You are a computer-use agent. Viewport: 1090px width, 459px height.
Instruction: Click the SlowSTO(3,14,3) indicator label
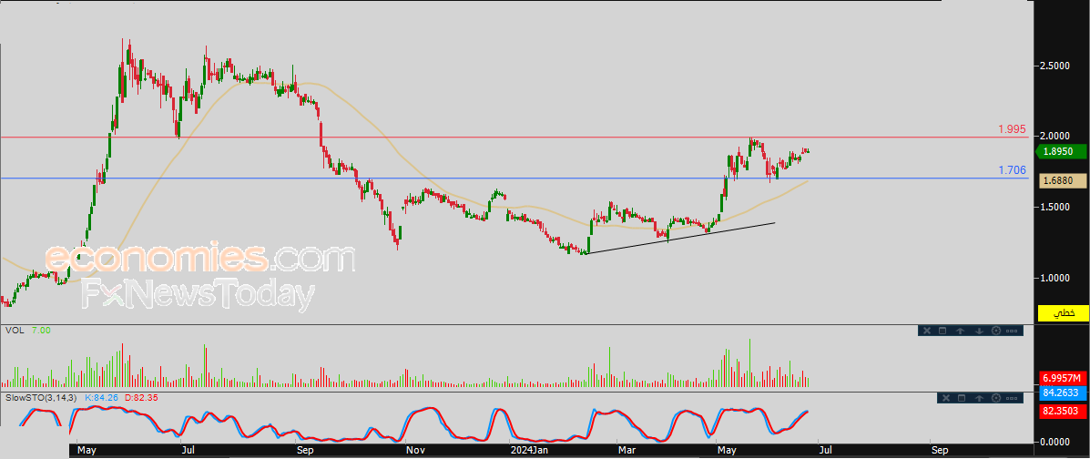[43, 398]
